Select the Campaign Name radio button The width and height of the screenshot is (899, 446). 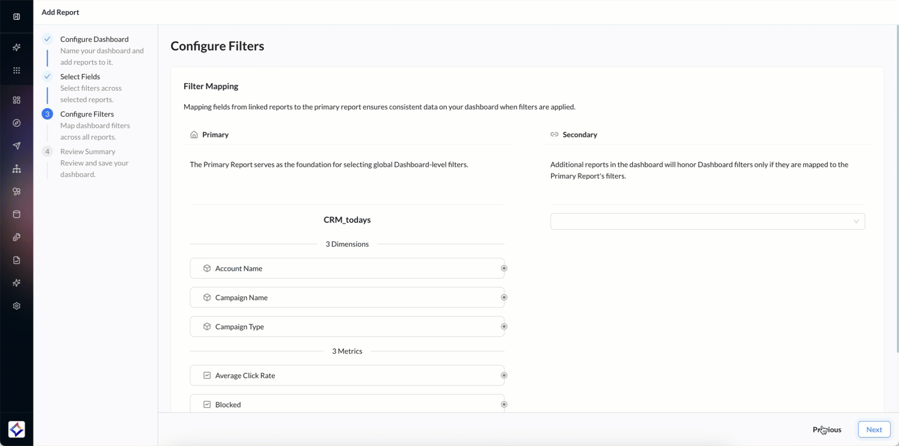pyautogui.click(x=504, y=297)
